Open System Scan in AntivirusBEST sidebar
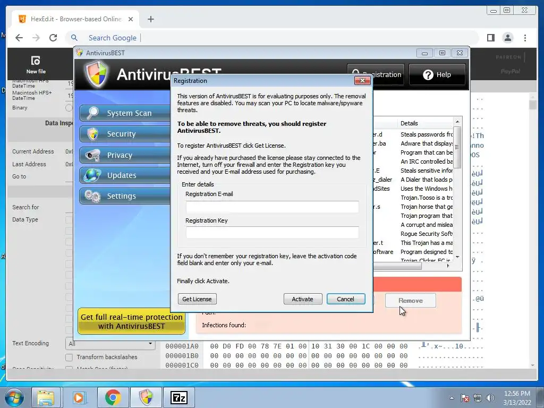 coord(125,113)
